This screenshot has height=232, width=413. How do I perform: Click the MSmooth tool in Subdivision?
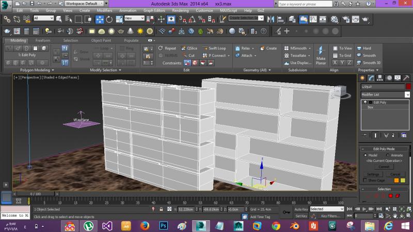click(298, 48)
